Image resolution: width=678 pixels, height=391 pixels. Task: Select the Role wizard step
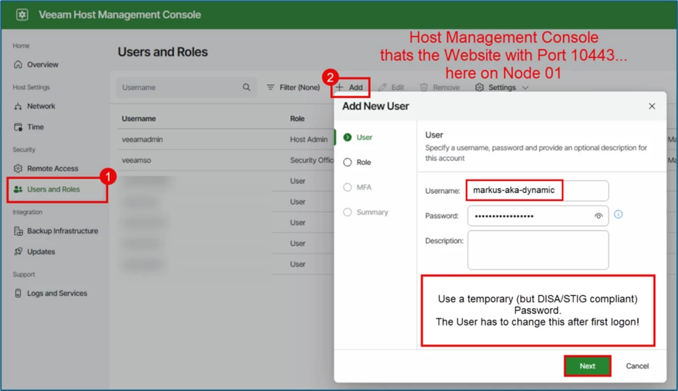pos(357,162)
